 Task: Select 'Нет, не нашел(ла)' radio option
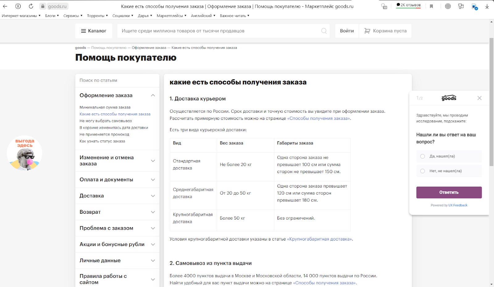point(422,171)
